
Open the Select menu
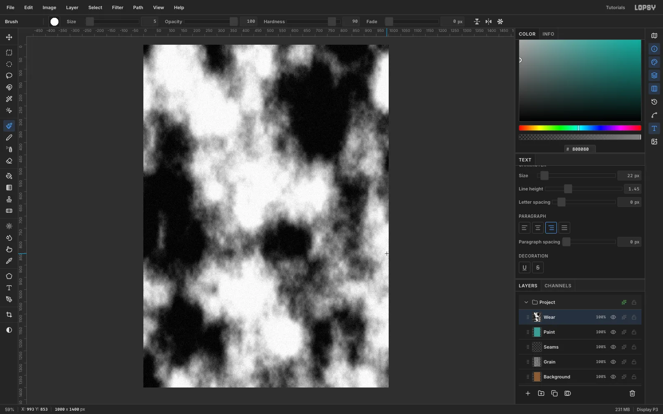tap(95, 7)
